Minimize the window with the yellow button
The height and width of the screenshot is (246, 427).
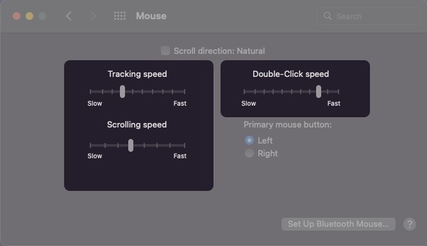tap(29, 16)
